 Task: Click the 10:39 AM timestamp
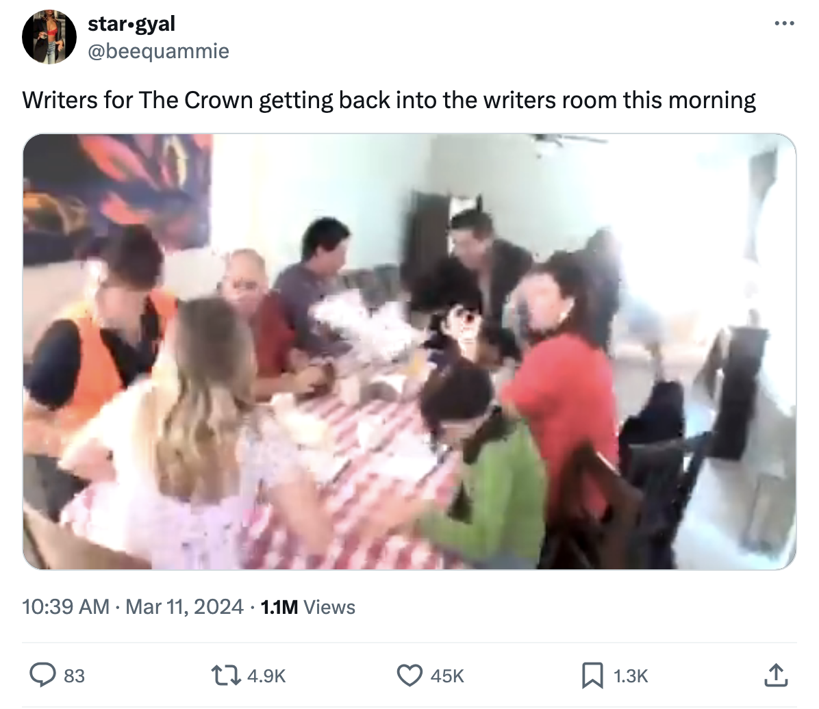[65, 607]
